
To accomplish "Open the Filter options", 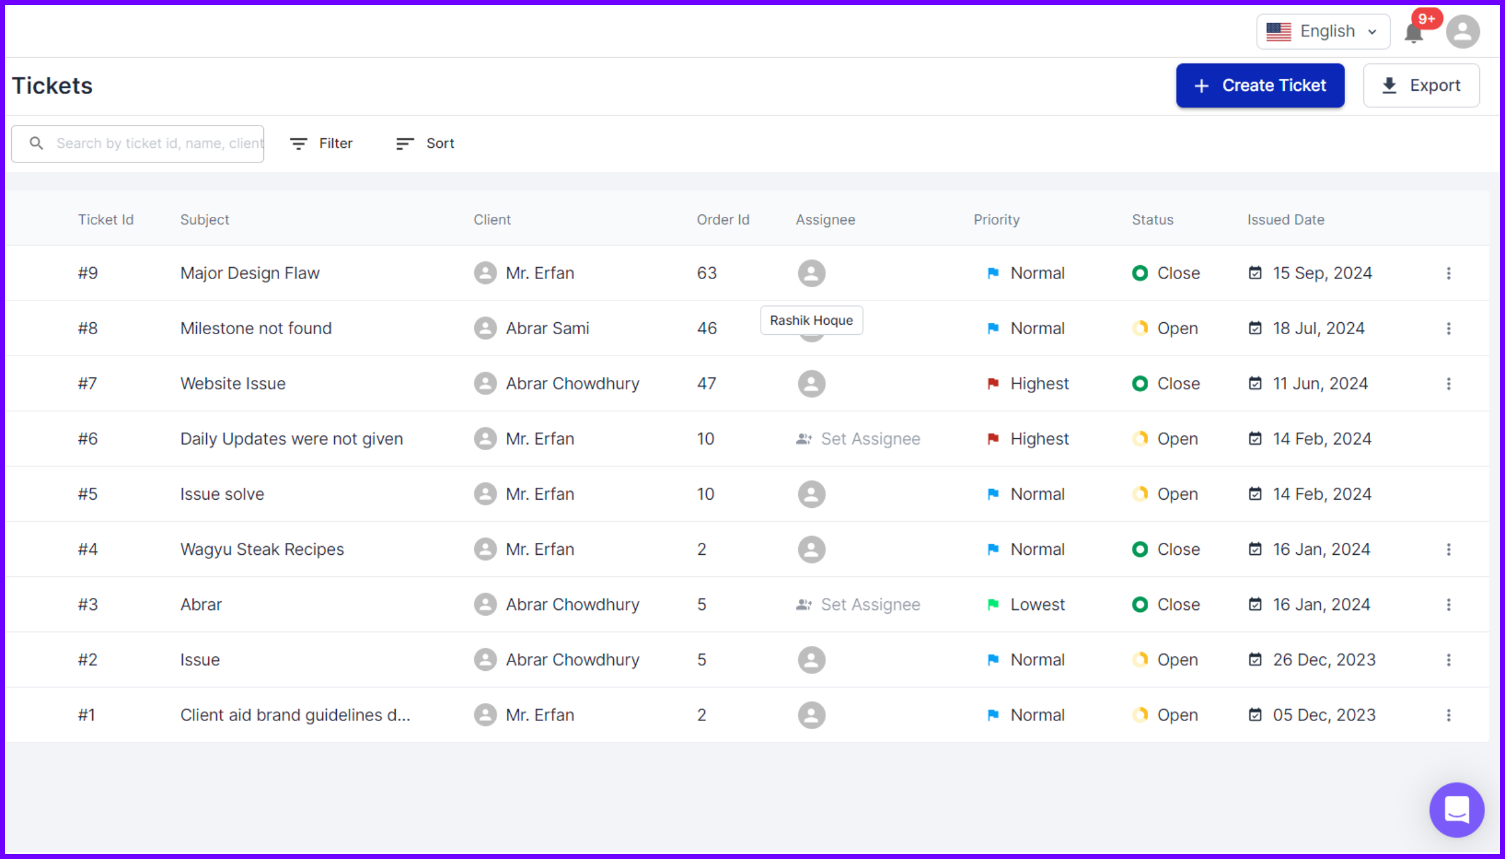I will [321, 144].
